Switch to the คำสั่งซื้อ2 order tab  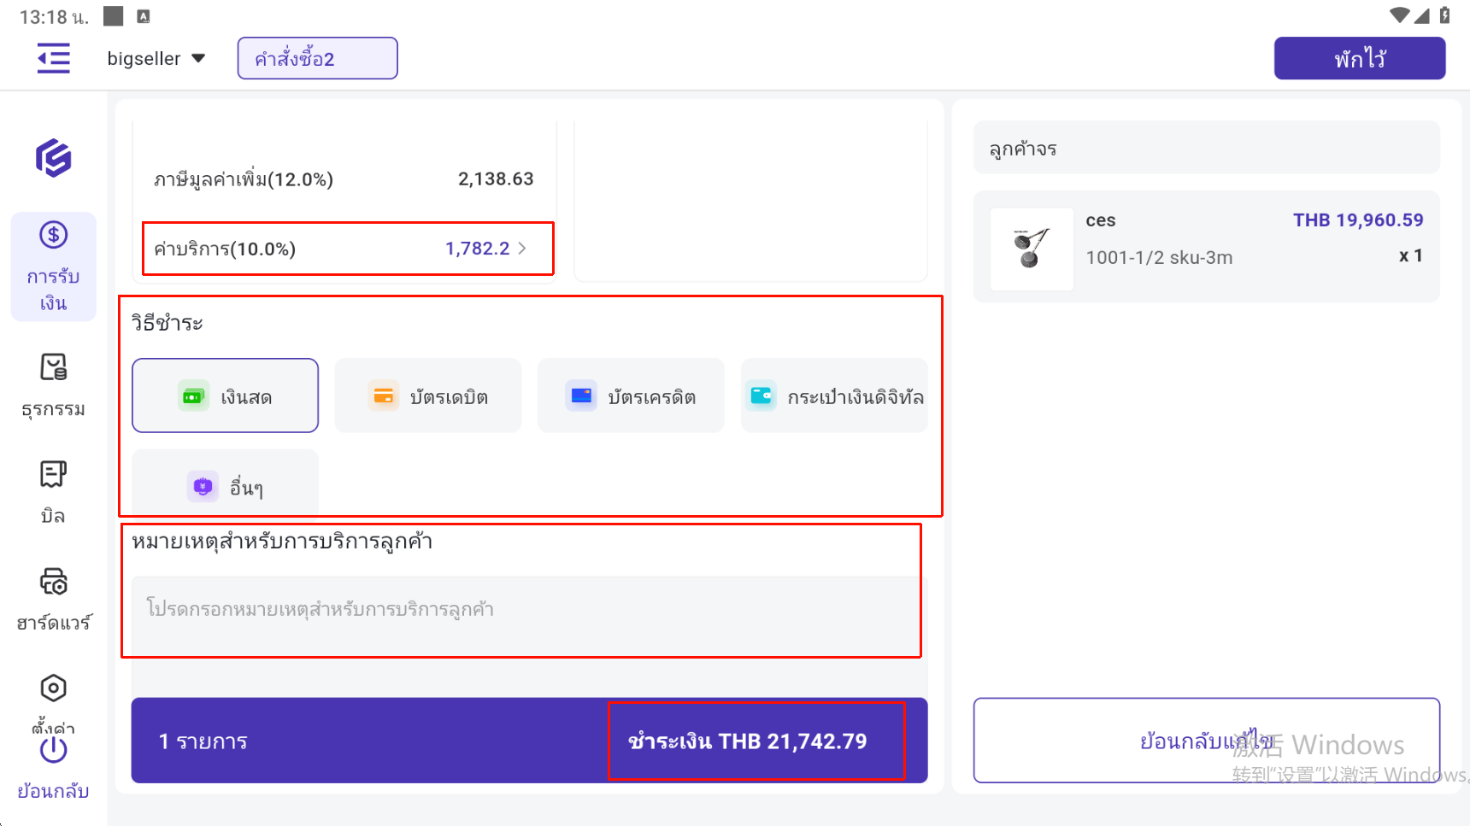317,59
